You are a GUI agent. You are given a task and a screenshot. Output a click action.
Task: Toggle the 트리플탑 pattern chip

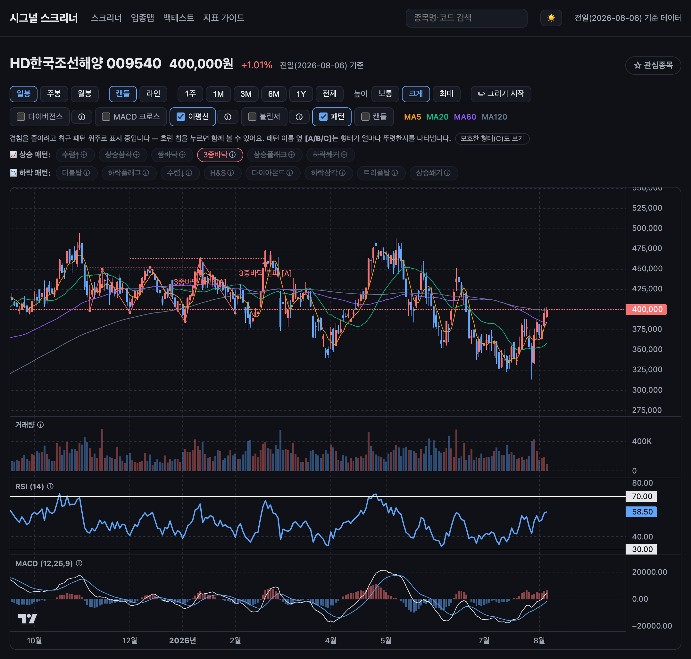tap(381, 173)
